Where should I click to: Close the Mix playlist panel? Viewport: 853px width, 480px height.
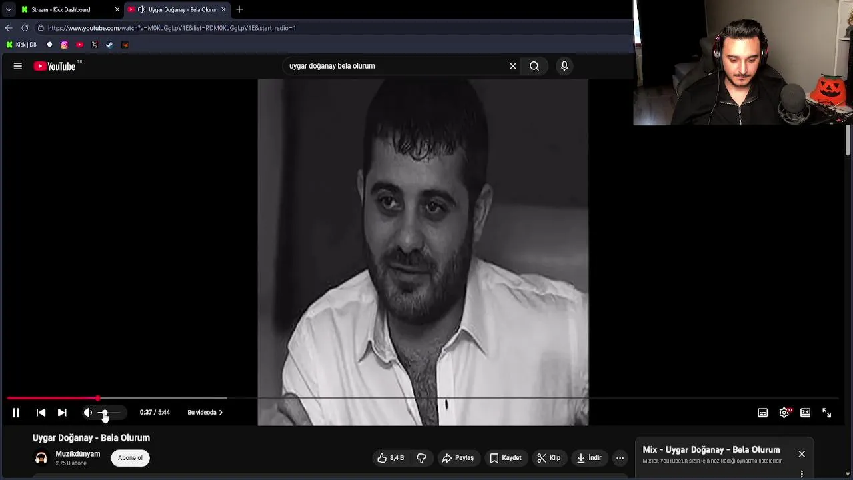802,454
